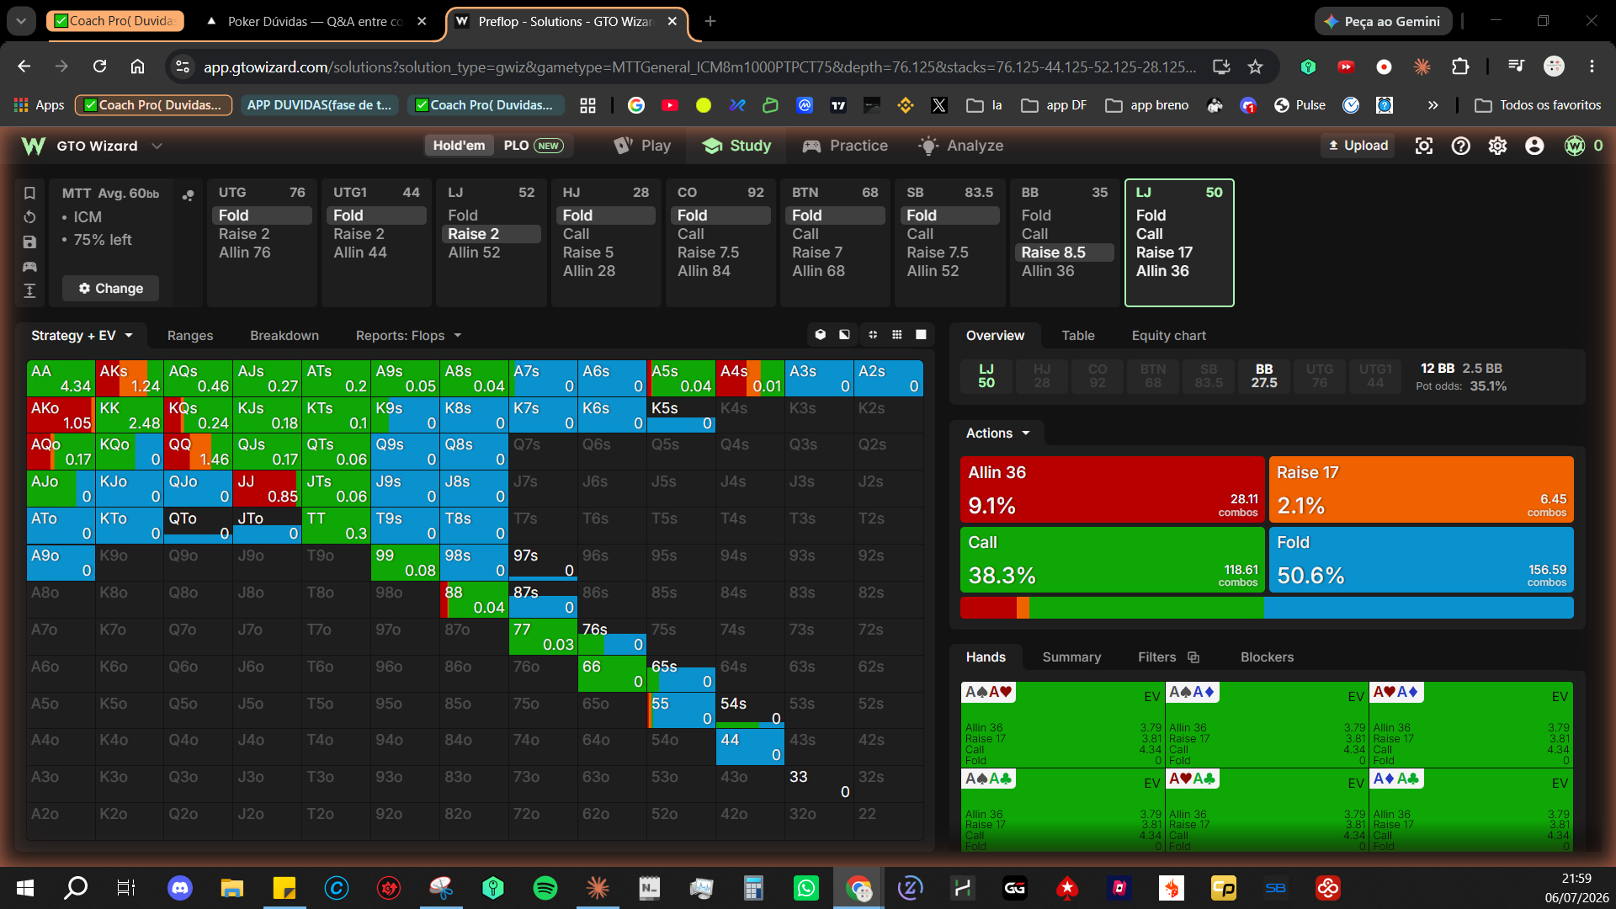Click the green Call 38.3% action card
This screenshot has width=1616, height=909.
1113,560
